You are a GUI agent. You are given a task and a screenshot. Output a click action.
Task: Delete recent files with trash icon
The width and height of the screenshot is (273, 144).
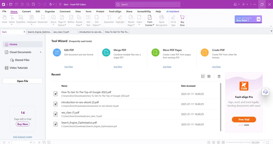219,76
